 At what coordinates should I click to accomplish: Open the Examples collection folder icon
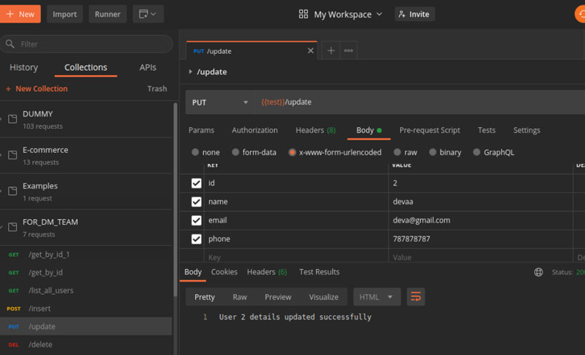(x=12, y=191)
